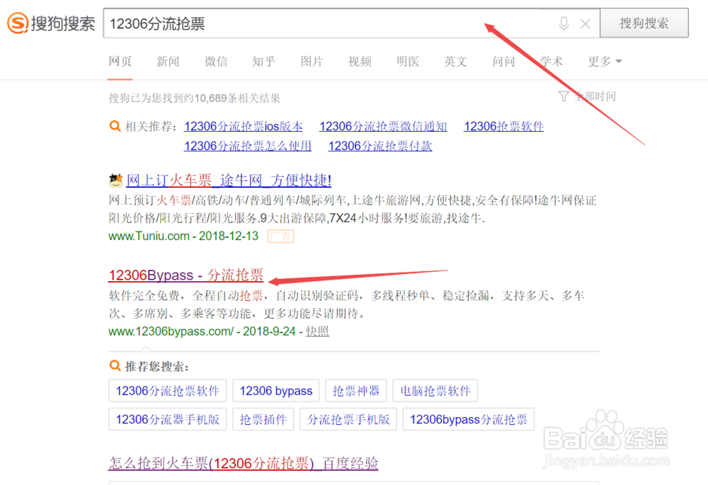Screen dimensions: 708x485
Task: Click the Tuniu cow favicon icon
Action: click(116, 181)
